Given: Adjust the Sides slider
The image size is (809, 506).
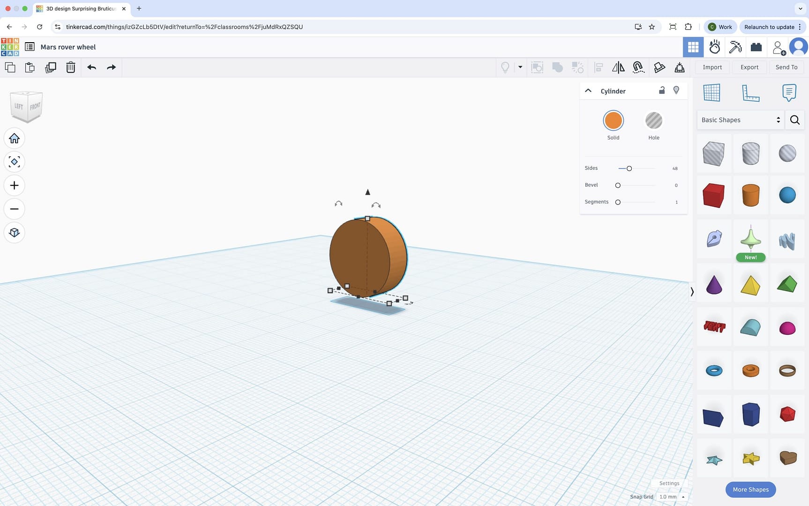Looking at the screenshot, I should [x=629, y=168].
